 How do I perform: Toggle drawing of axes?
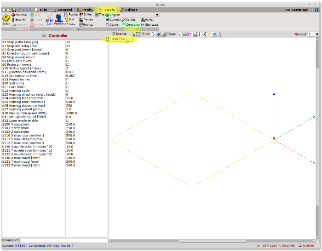coord(179,34)
